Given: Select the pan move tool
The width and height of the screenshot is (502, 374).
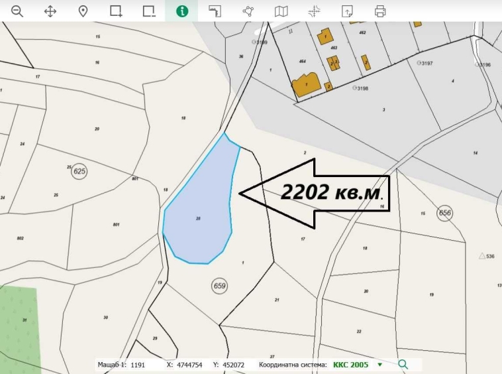Looking at the screenshot, I should point(50,11).
